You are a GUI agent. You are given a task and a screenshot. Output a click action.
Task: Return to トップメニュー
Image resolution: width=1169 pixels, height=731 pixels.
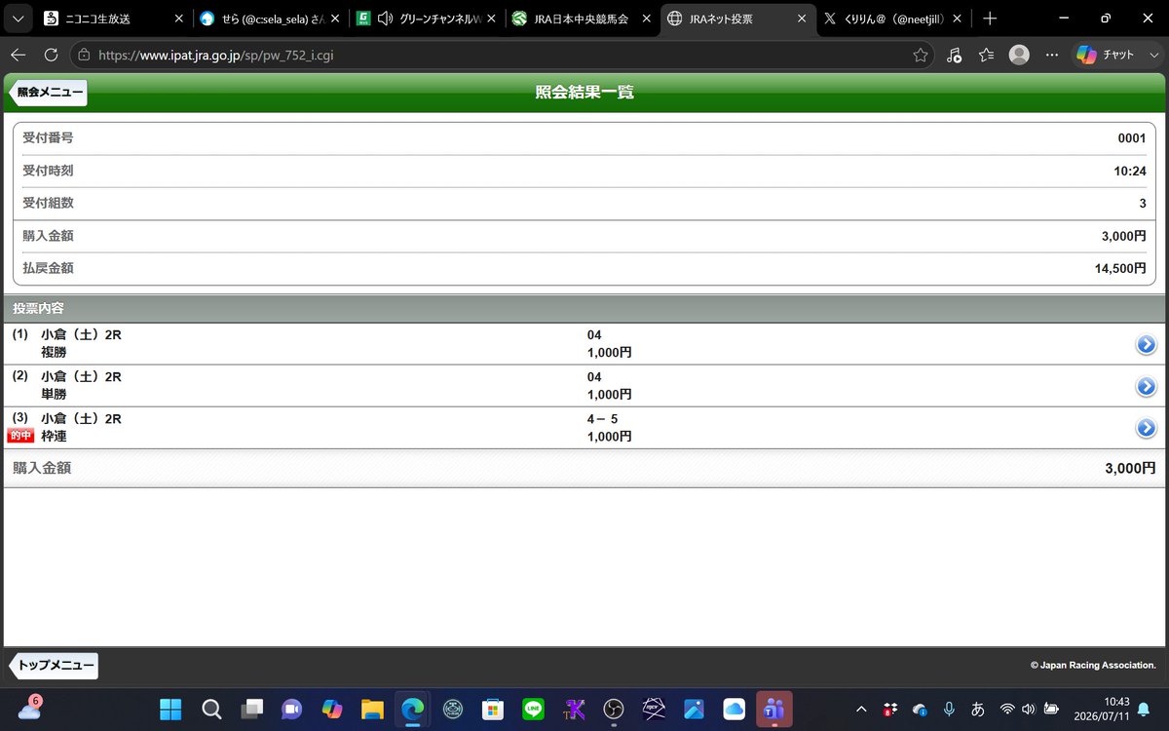tap(54, 666)
